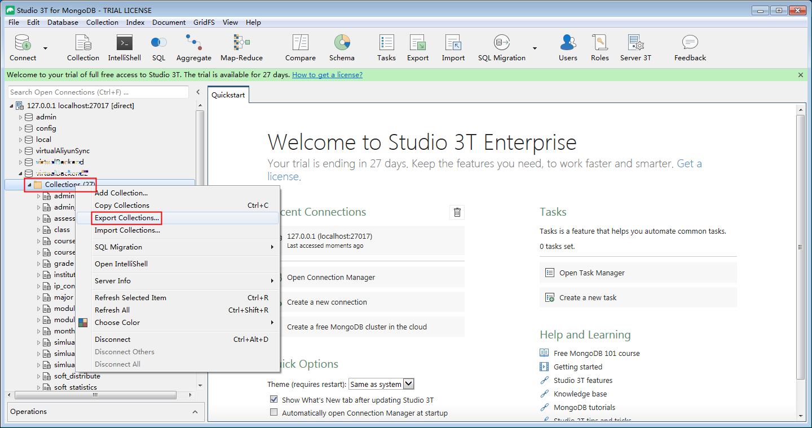Click the connection tree vertical scrollbar
This screenshot has width=812, height=428.
click(200, 245)
